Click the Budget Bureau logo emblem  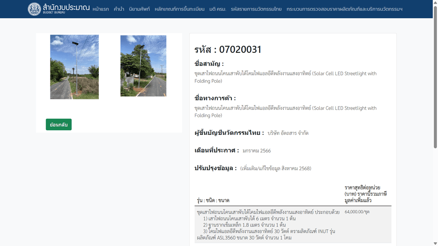pos(34,9)
